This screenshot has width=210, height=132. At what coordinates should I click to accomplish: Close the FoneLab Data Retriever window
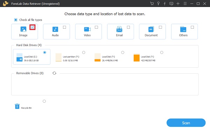point(204,4)
